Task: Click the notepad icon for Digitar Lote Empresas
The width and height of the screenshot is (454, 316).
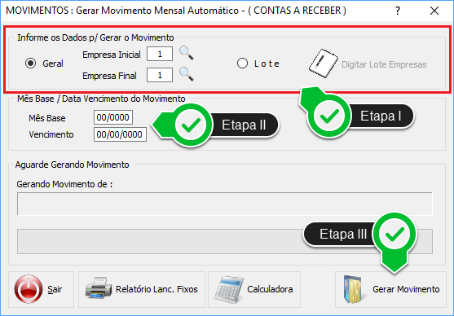Action: [323, 64]
